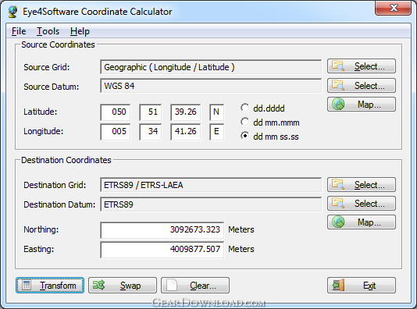This screenshot has height=309, width=417.
Task: Click the Transform calculator icon
Action: [x=27, y=285]
